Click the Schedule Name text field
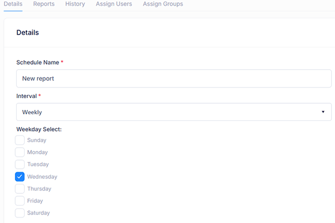The image size is (335, 223). pos(174,79)
